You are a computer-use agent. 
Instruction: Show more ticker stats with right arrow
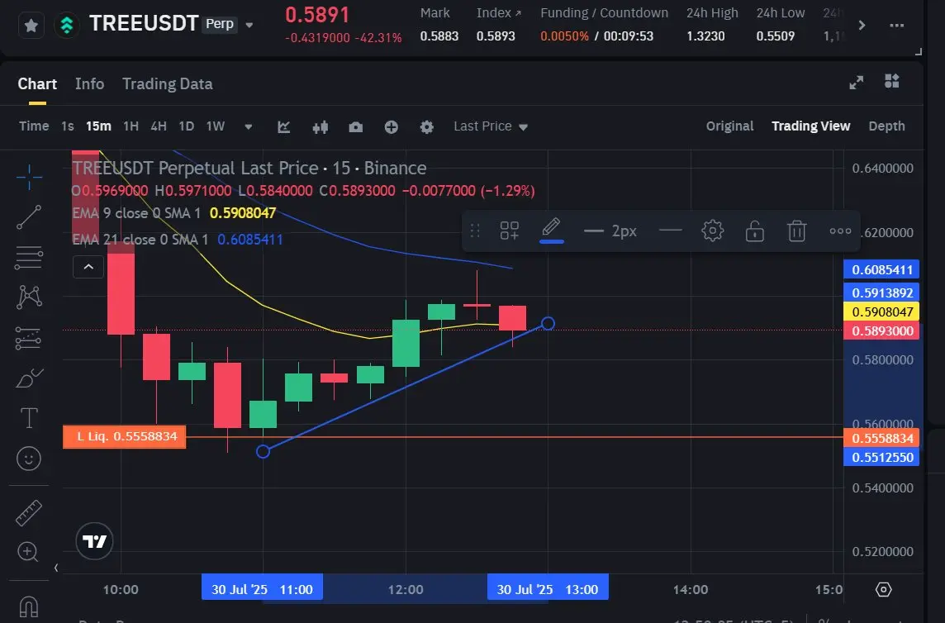[862, 26]
